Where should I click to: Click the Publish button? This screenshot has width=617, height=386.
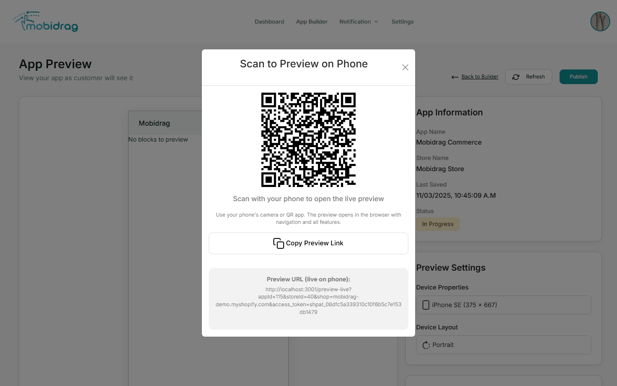pos(578,77)
